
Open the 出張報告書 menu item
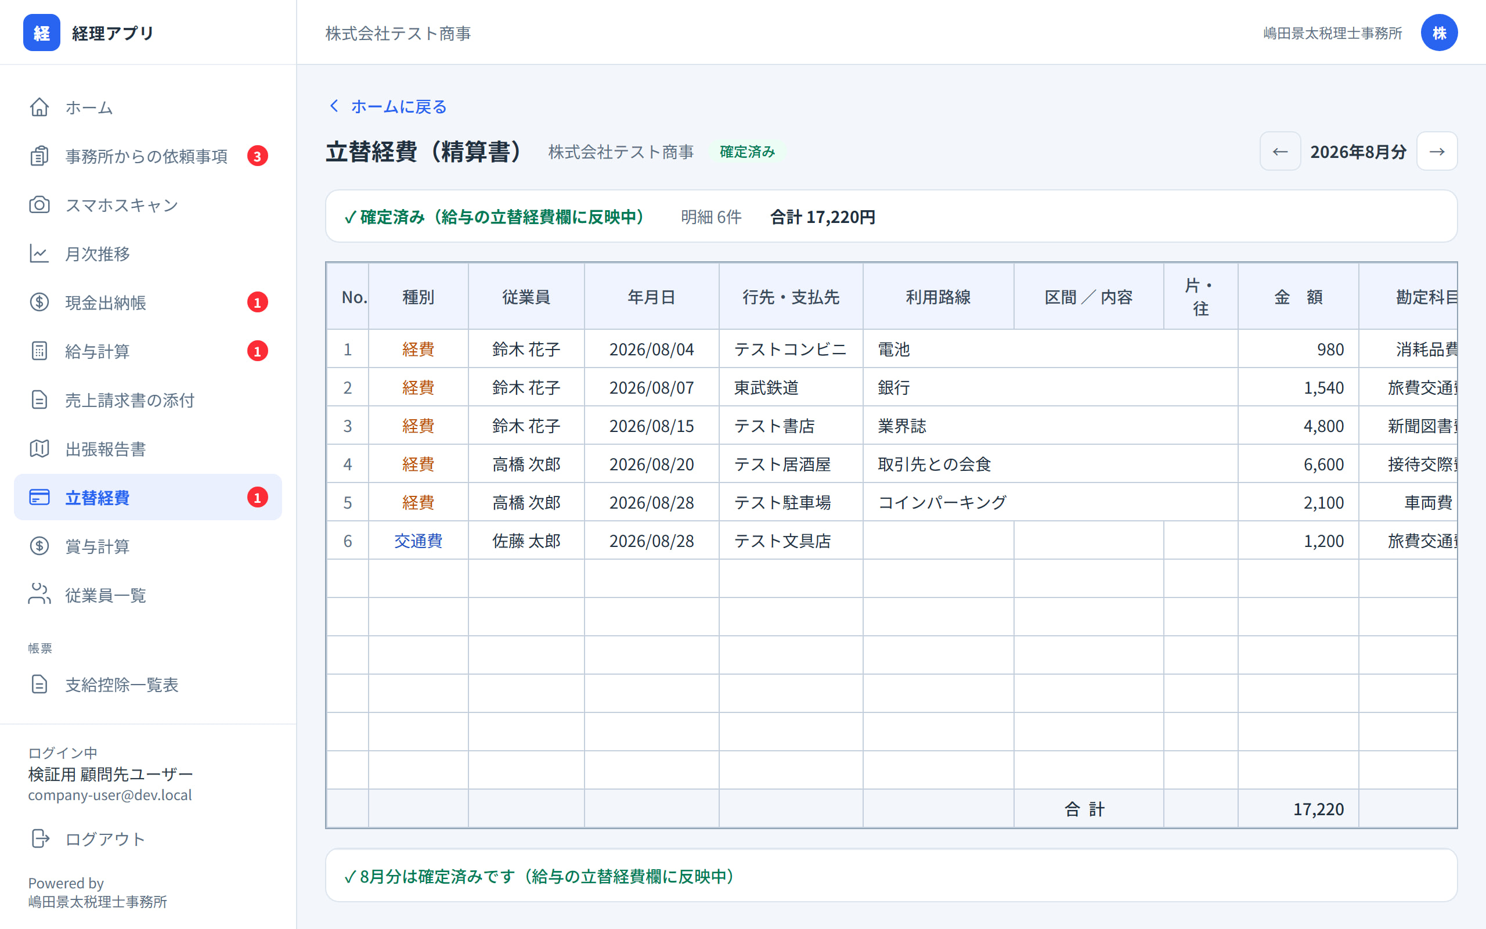pos(147,448)
